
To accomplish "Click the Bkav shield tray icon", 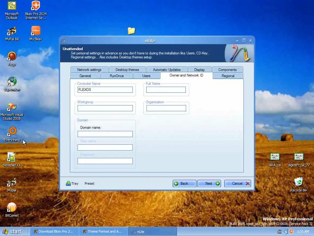I will [x=291, y=231].
